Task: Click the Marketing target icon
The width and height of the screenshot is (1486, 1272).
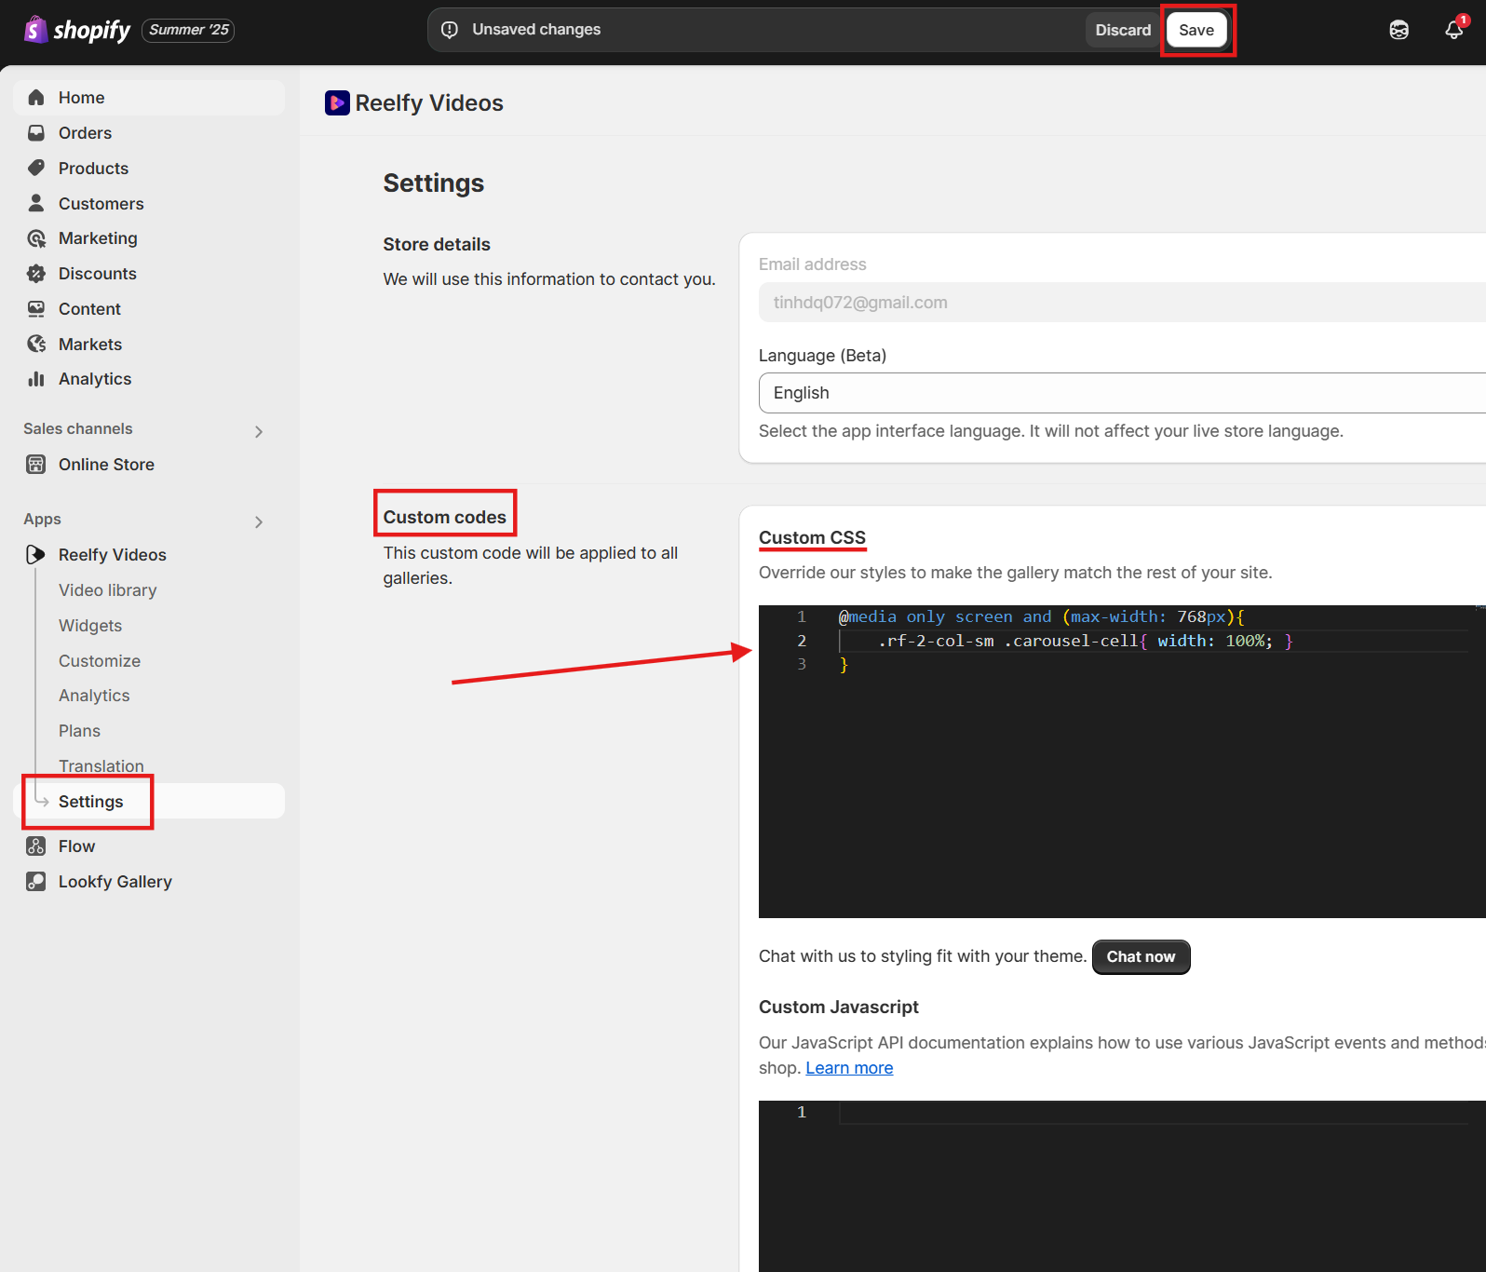Action: click(36, 238)
